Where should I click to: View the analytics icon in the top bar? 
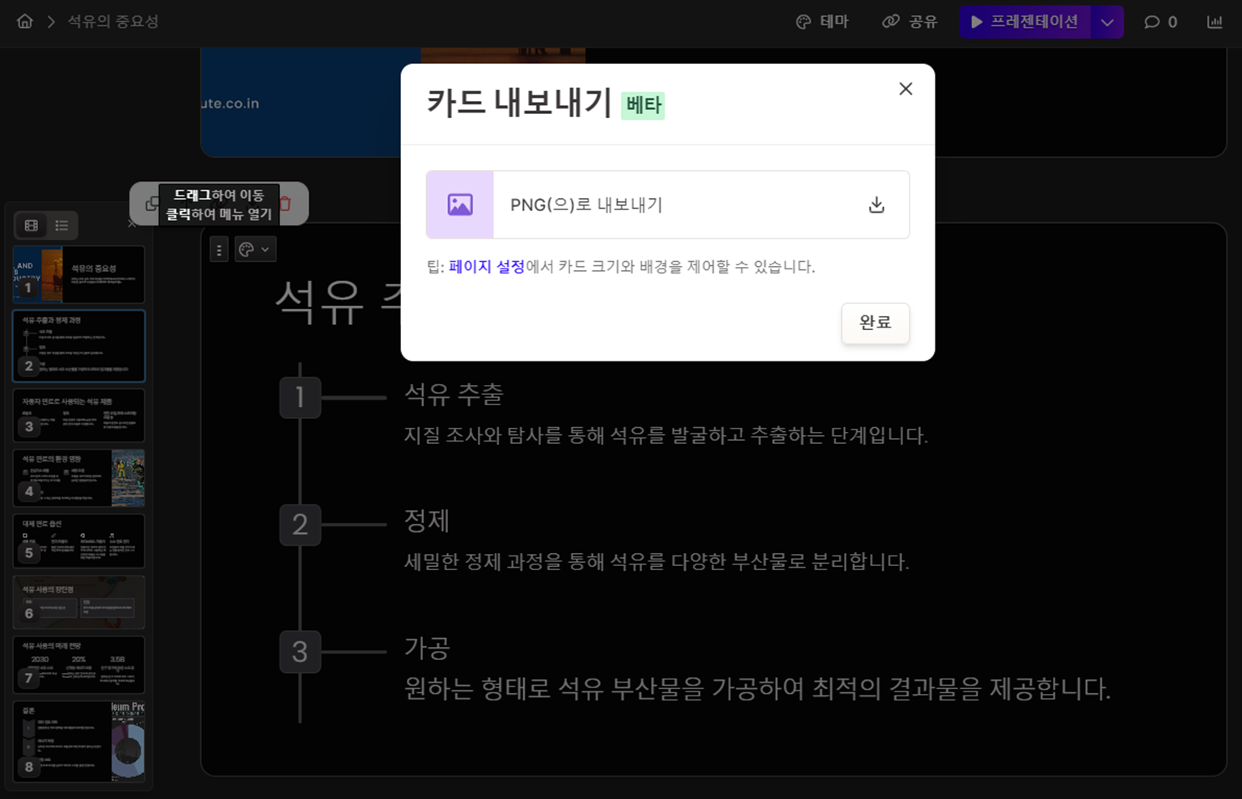click(x=1214, y=22)
